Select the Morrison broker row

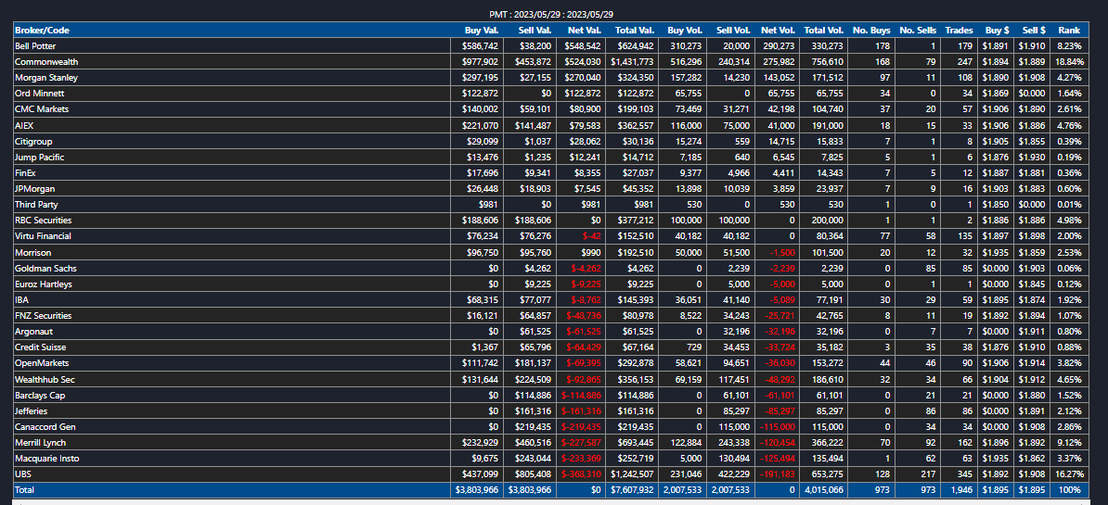[553, 252]
